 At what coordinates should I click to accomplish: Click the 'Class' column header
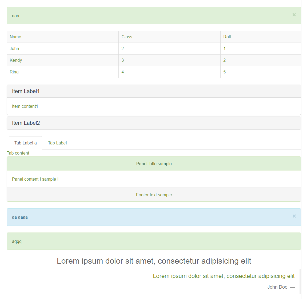(x=127, y=37)
